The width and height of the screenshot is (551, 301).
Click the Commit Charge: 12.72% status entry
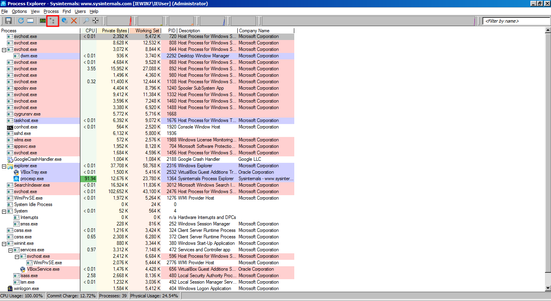[72, 296]
